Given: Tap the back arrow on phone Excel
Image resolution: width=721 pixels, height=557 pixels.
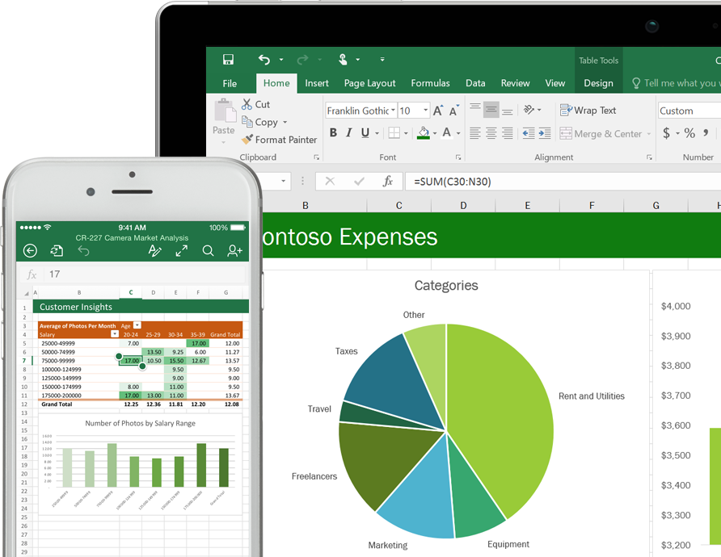Looking at the screenshot, I should point(30,250).
